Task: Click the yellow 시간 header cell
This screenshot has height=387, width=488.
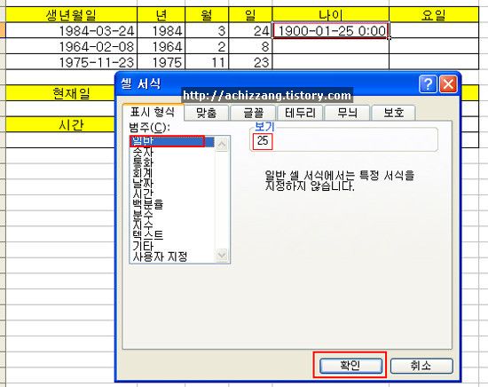Action: 60,124
